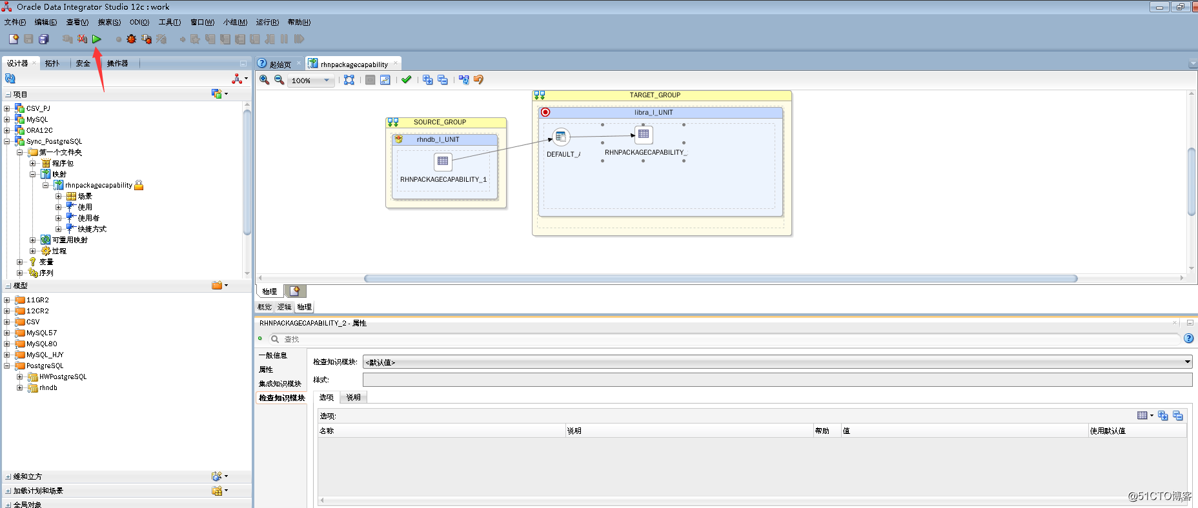Open the options table view dropdown

coord(1145,416)
